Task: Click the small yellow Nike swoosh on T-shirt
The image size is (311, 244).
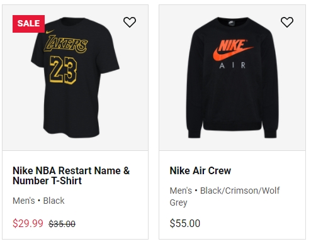Action: tap(50, 32)
